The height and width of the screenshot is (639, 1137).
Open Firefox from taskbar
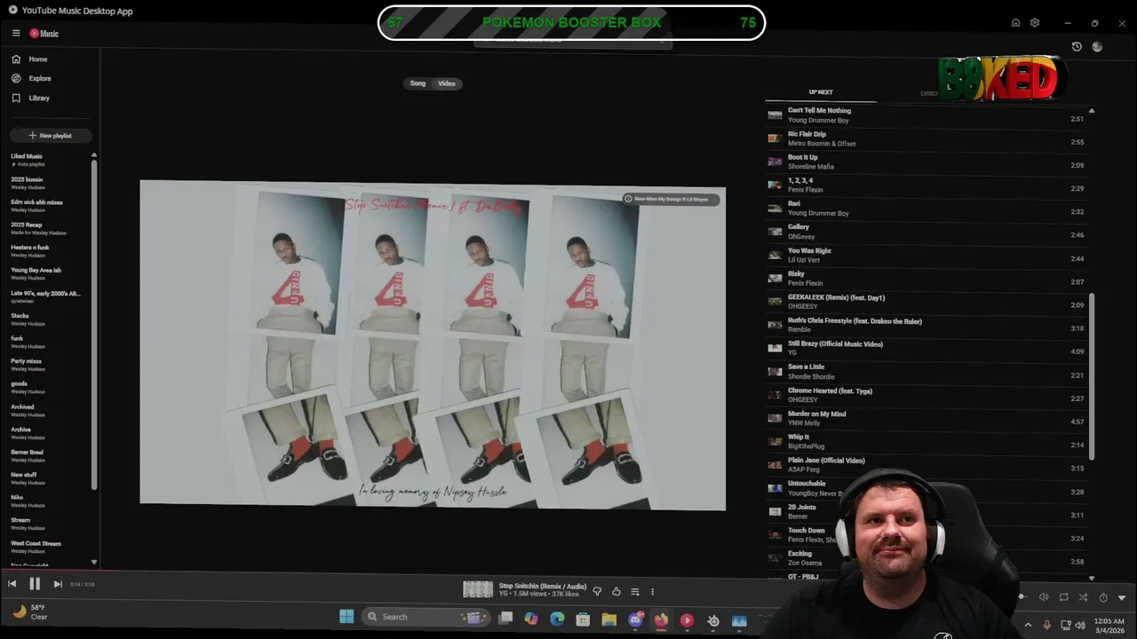click(x=661, y=619)
